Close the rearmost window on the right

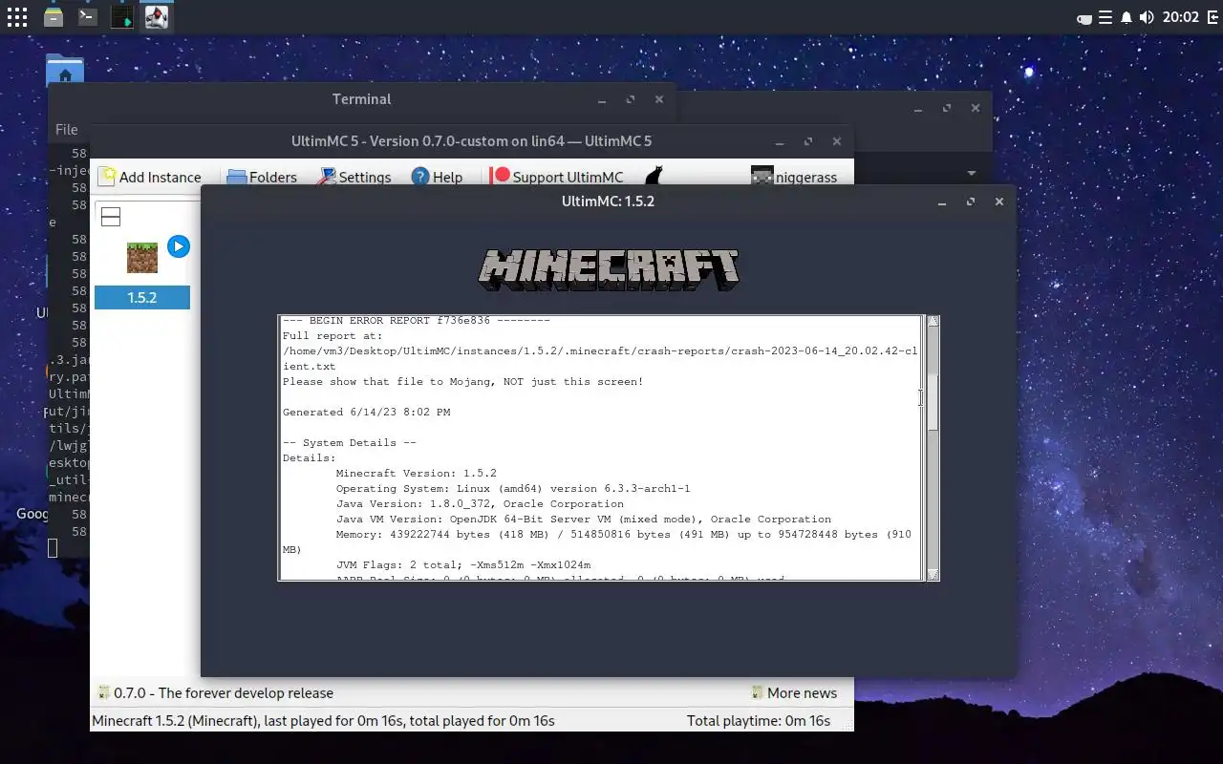tap(975, 108)
